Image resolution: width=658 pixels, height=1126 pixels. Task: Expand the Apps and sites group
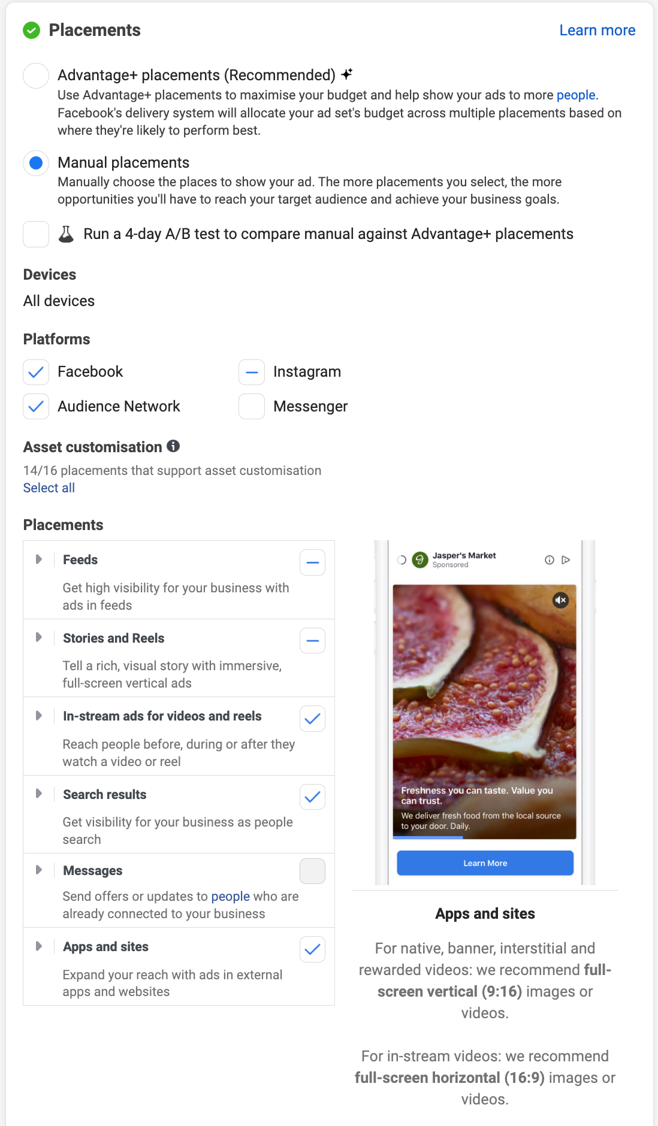(39, 946)
